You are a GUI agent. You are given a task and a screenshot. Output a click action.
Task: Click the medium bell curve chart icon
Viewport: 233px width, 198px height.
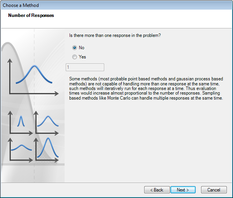48,121
